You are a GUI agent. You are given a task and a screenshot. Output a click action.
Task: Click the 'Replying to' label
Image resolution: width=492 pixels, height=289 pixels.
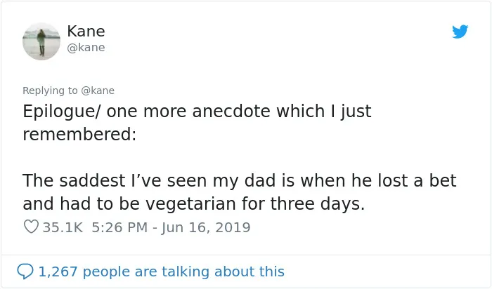click(50, 90)
